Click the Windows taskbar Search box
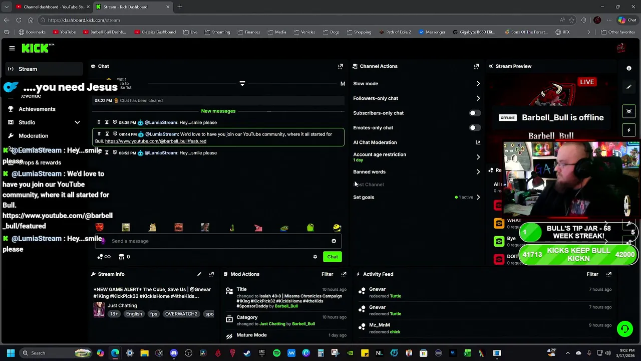The width and height of the screenshot is (641, 361). point(56,353)
